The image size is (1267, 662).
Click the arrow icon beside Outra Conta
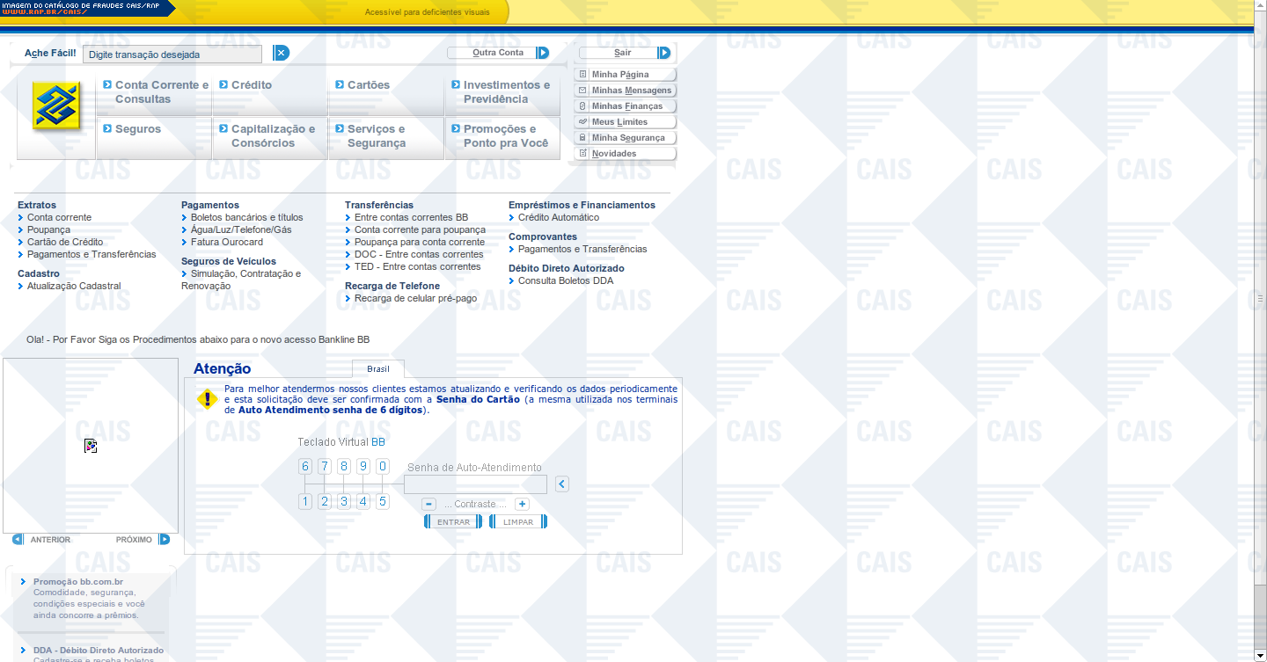pos(543,53)
